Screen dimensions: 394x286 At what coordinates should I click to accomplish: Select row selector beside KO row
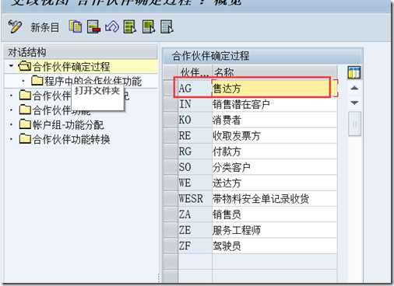171,120
